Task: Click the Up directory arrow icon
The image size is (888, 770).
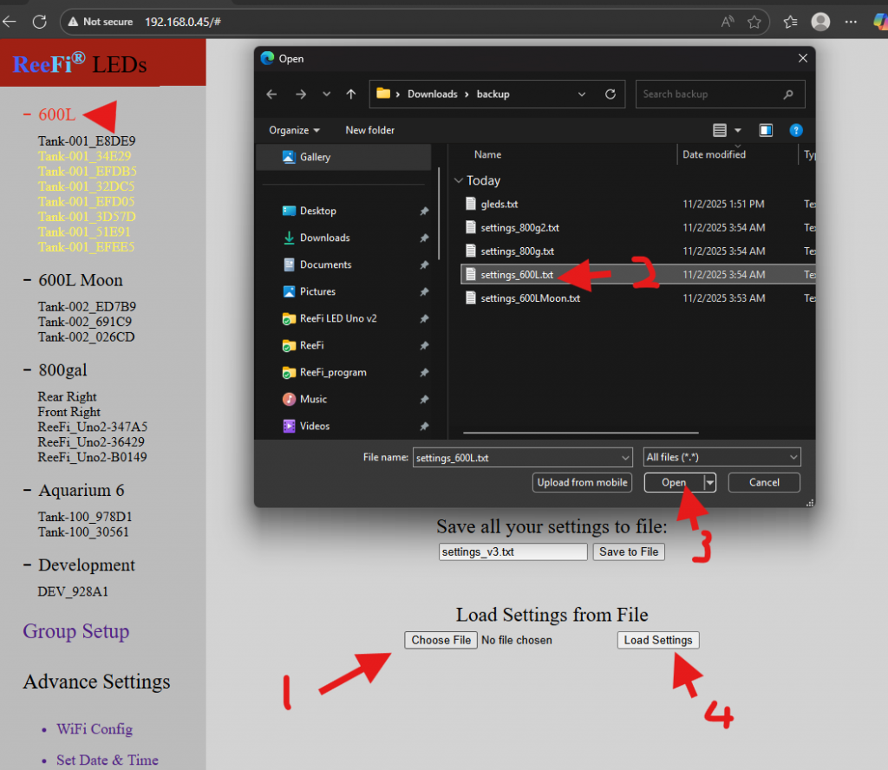Action: (350, 95)
